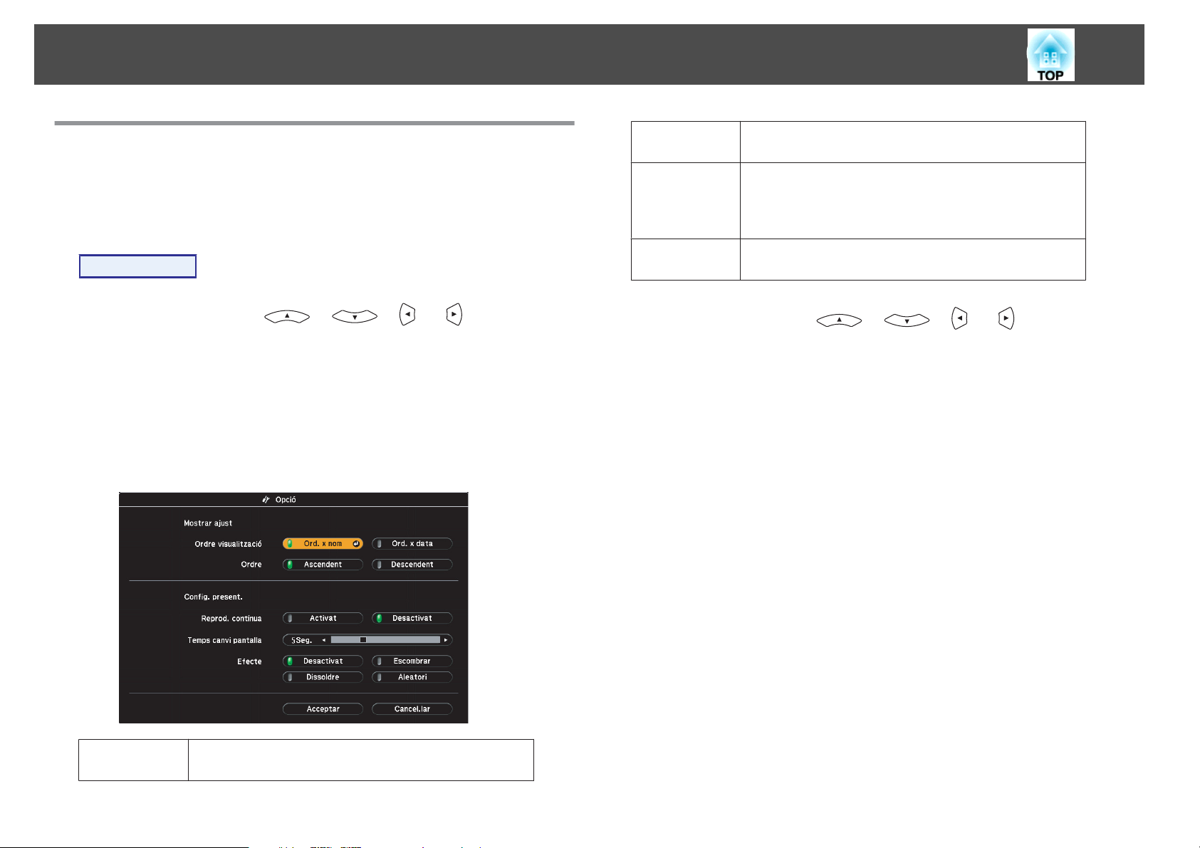Click the 5Seg. time value
The width and height of the screenshot is (1200, 848).
point(301,640)
